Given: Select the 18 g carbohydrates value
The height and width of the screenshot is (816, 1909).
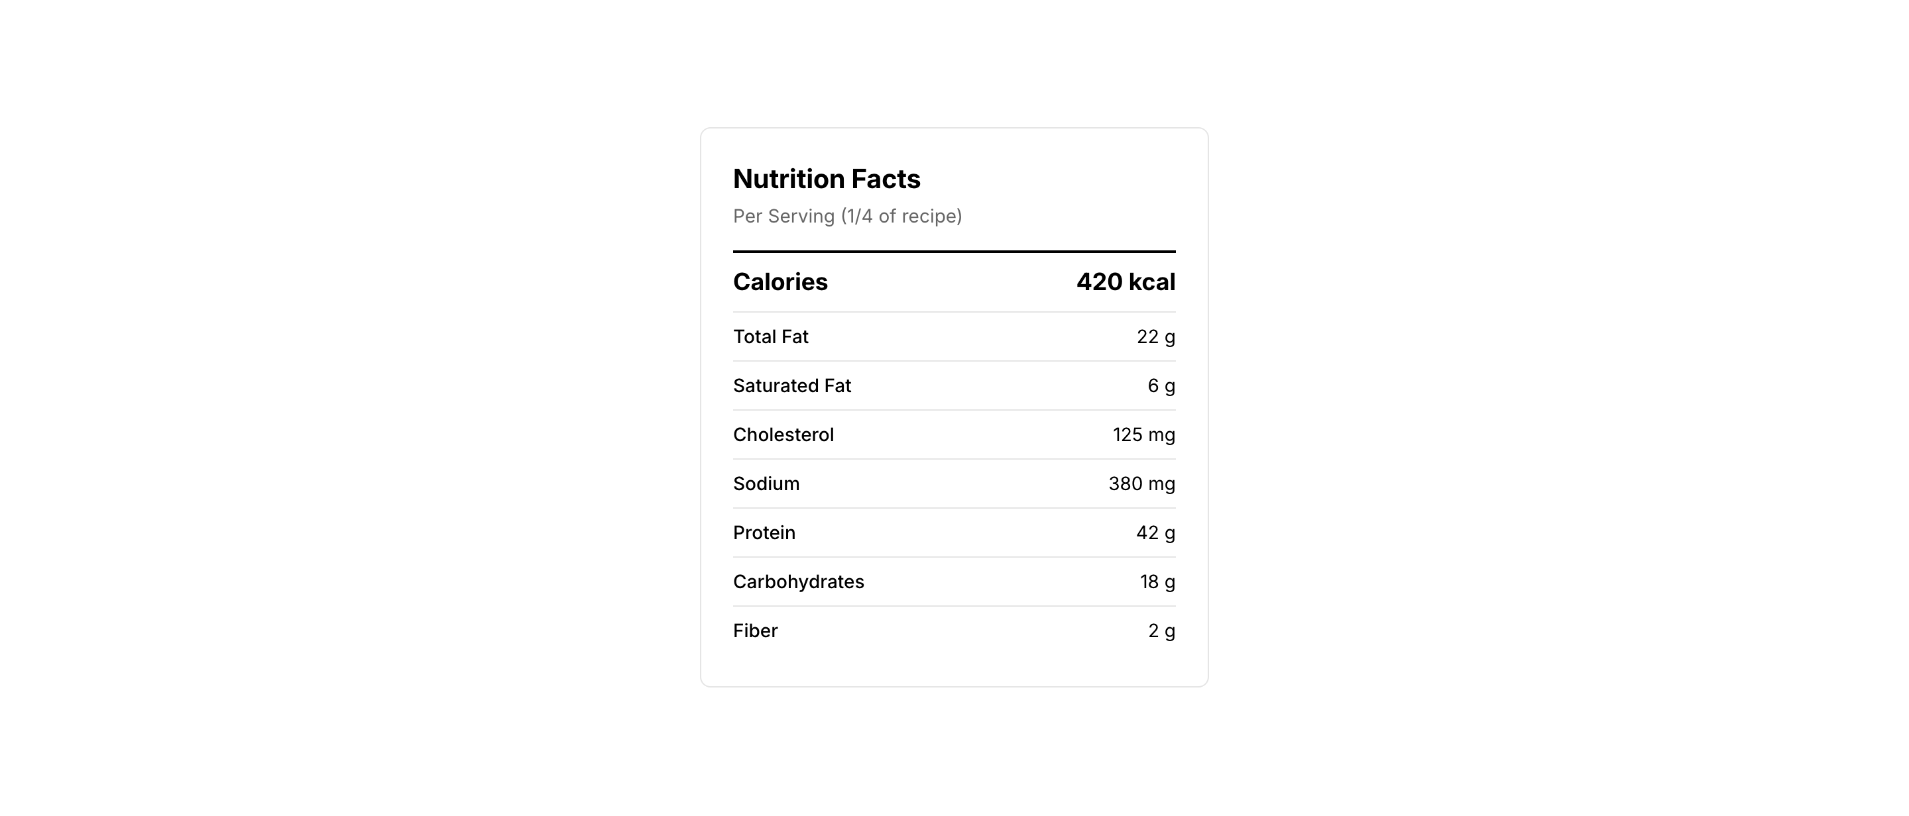Looking at the screenshot, I should (1157, 582).
